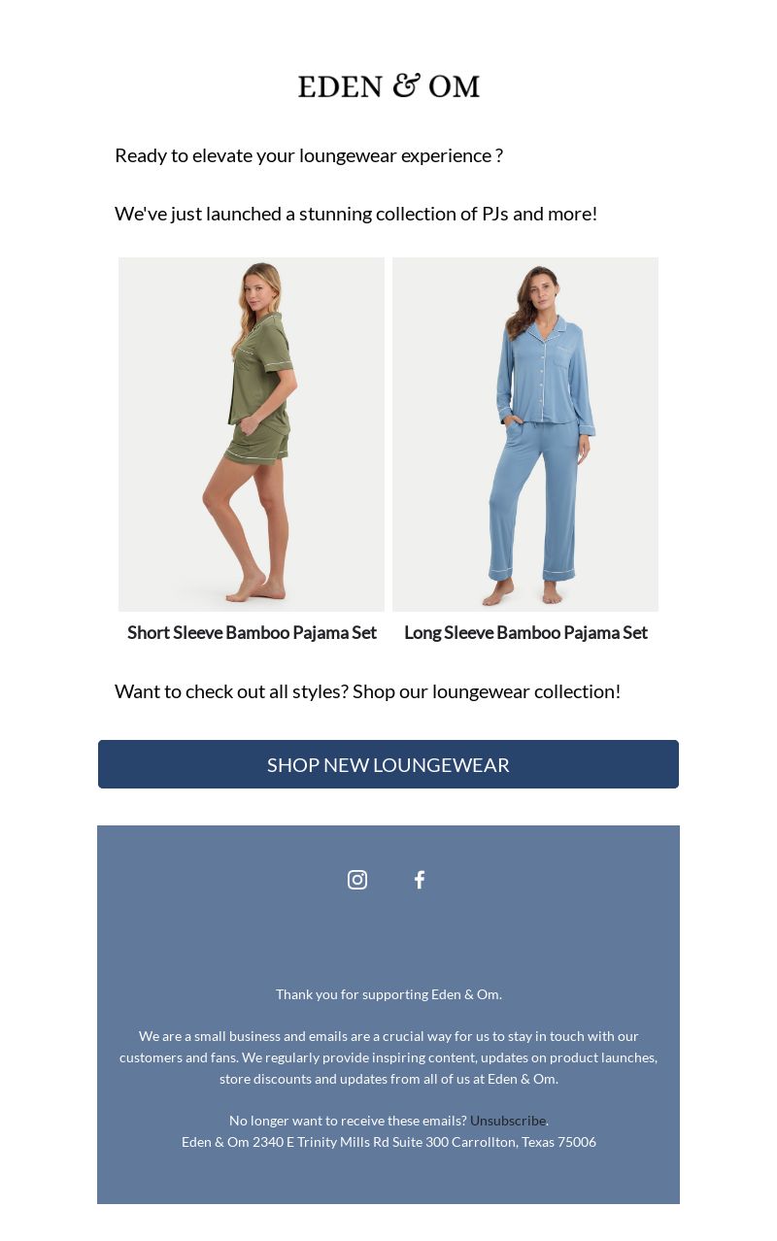Click the 'Want to check out all styles?' text

click(231, 691)
